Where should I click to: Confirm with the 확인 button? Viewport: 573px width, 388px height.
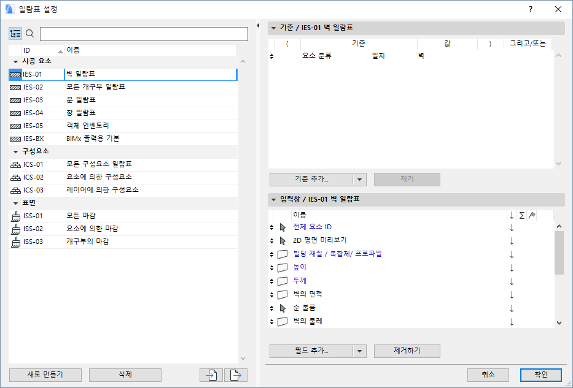(541, 375)
